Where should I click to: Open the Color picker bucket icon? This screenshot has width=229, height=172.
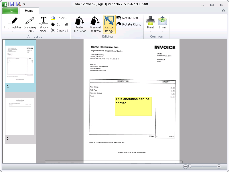53,18
